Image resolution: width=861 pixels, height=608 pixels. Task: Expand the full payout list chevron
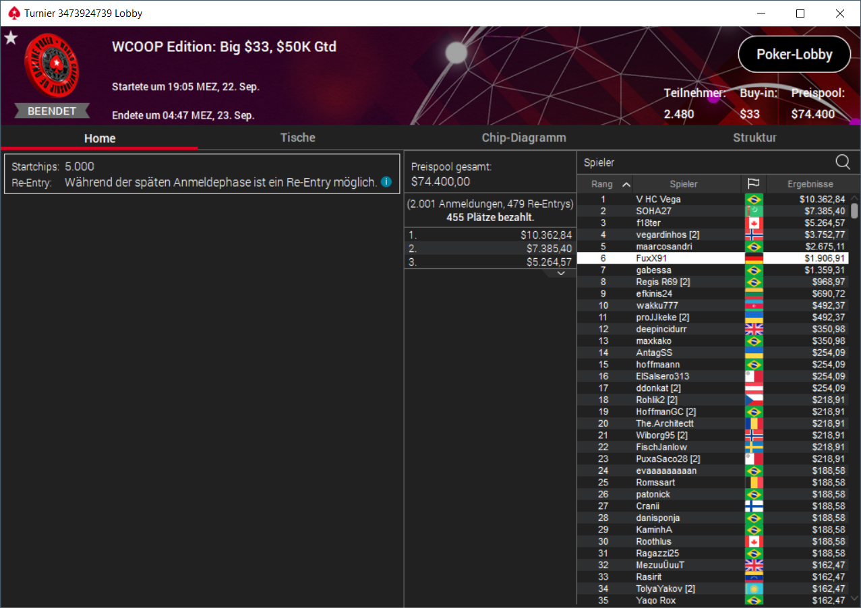pyautogui.click(x=562, y=273)
